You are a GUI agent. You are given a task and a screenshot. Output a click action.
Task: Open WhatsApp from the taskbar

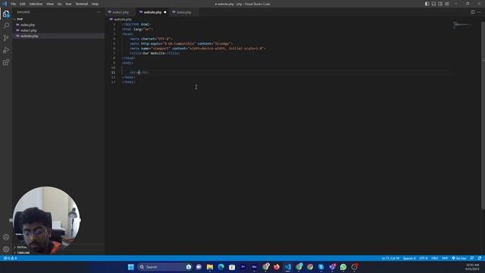click(x=343, y=267)
